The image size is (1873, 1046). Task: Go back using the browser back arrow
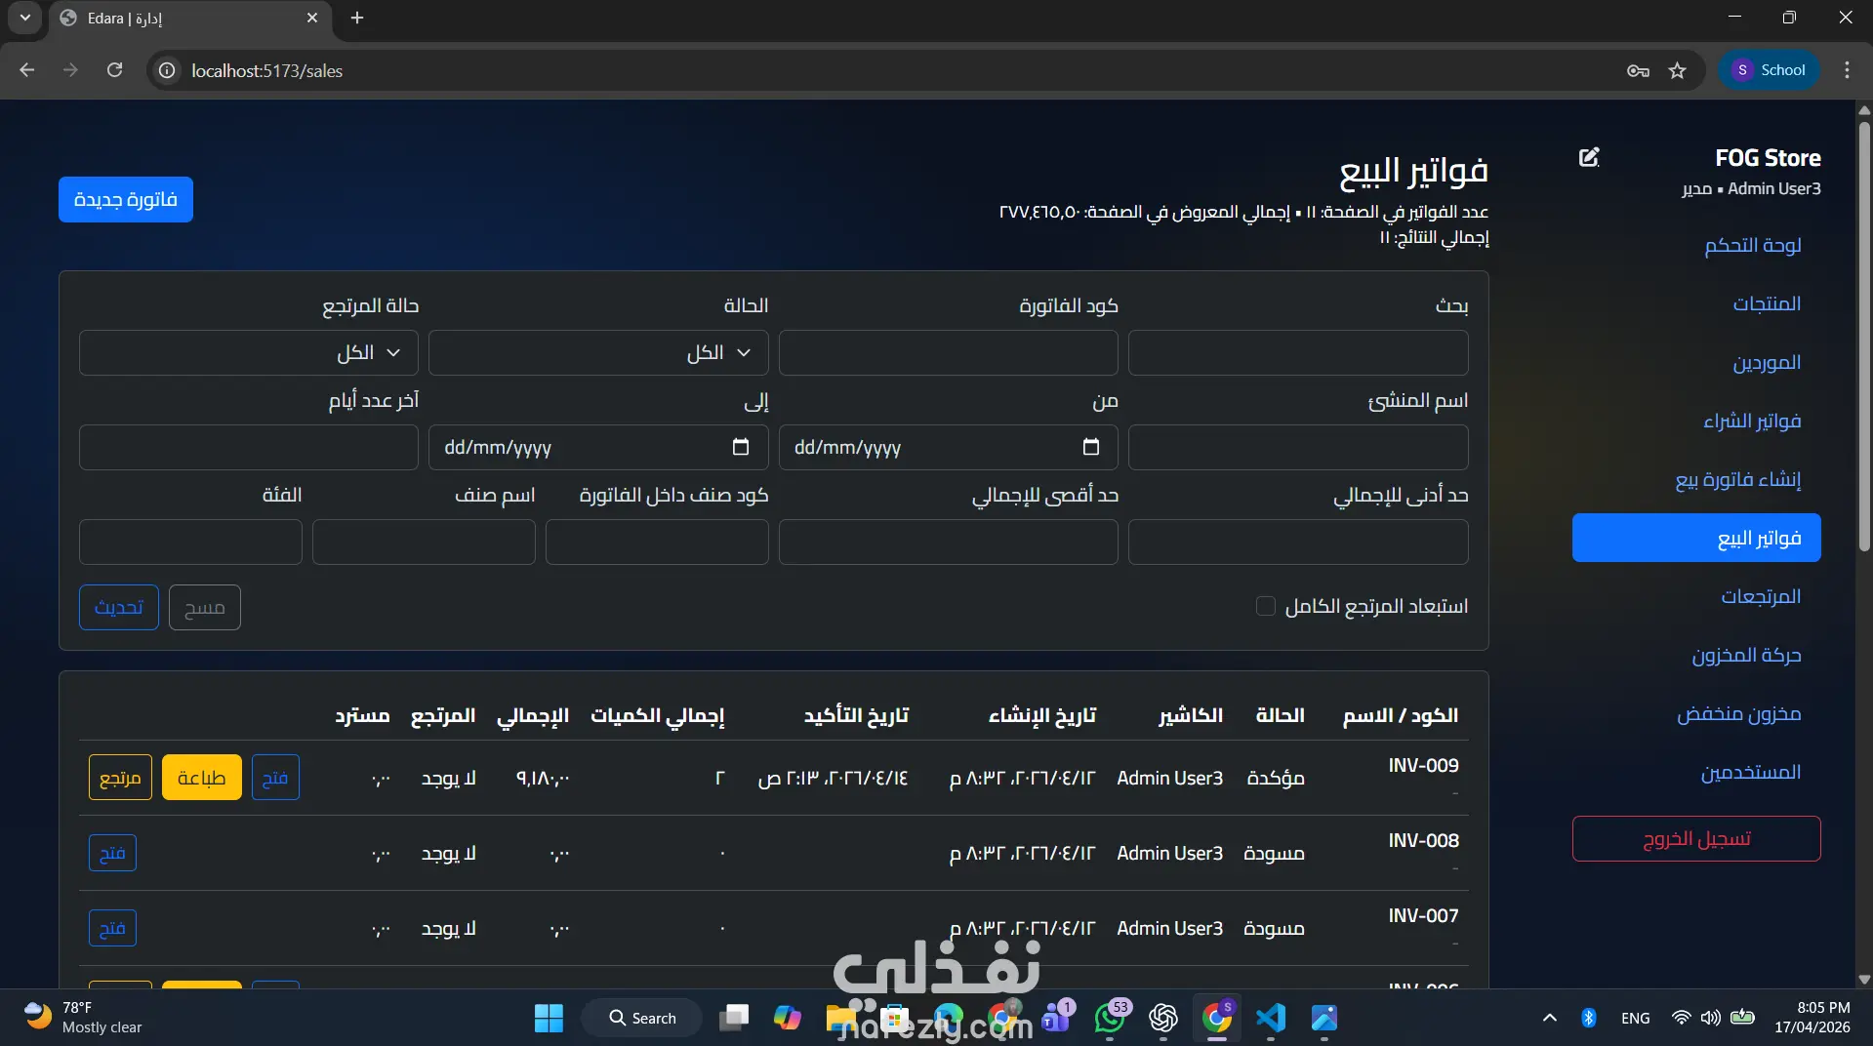tap(27, 70)
